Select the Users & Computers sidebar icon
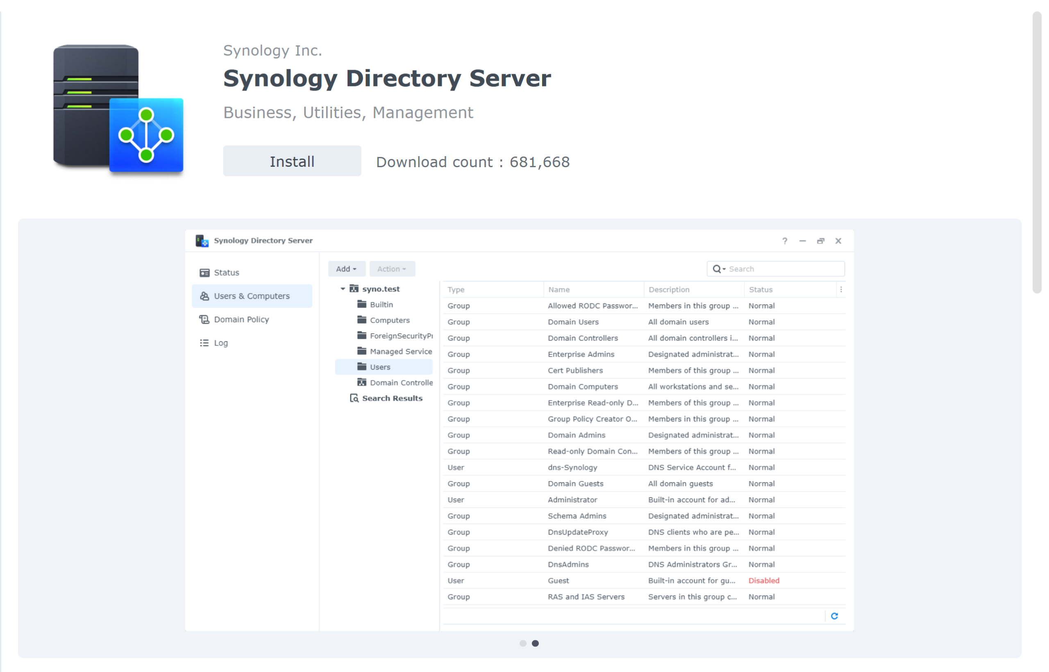 [x=204, y=296]
